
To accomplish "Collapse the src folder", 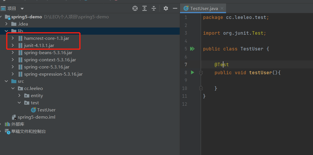I will click(x=7, y=81).
